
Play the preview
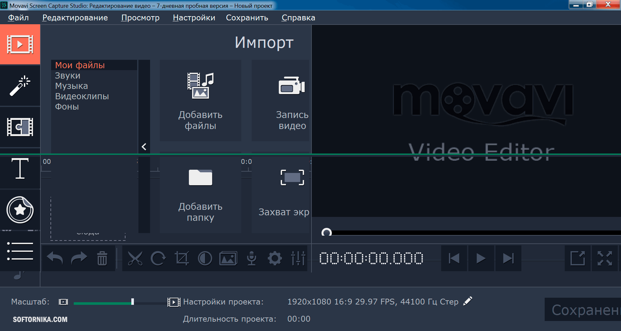click(x=481, y=258)
